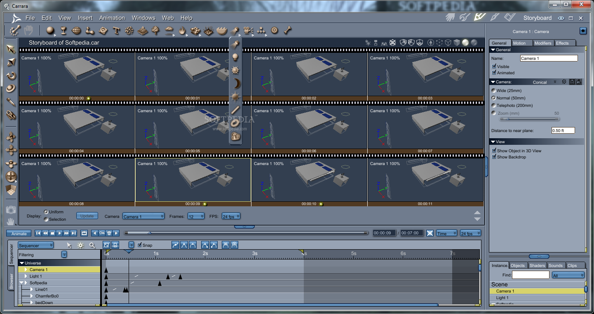This screenshot has height=314, width=594.
Task: Open the Camera 1 dropdown in storyboard
Action: [x=143, y=216]
